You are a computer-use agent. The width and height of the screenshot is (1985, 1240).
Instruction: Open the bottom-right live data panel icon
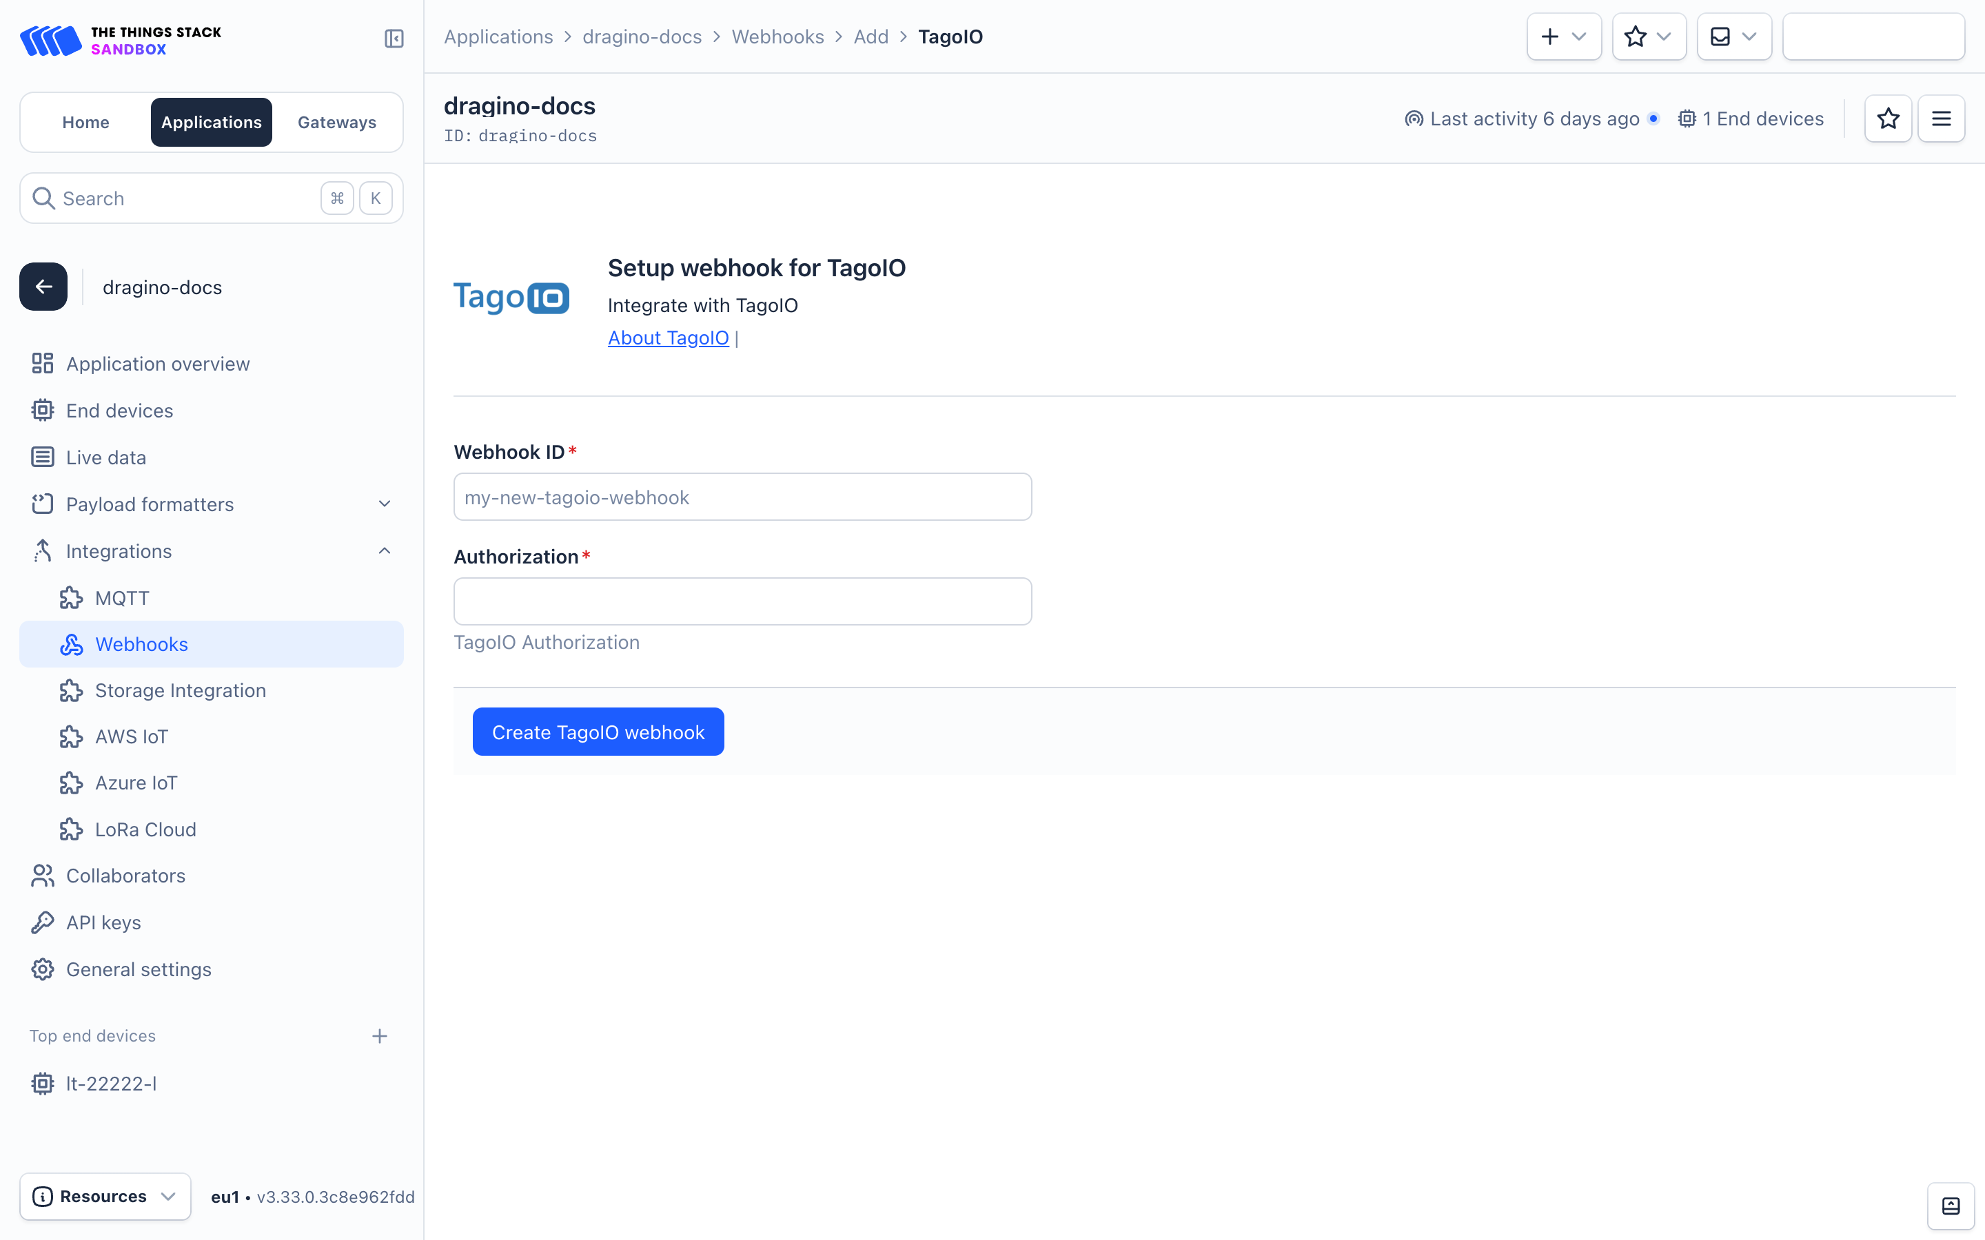1951,1206
